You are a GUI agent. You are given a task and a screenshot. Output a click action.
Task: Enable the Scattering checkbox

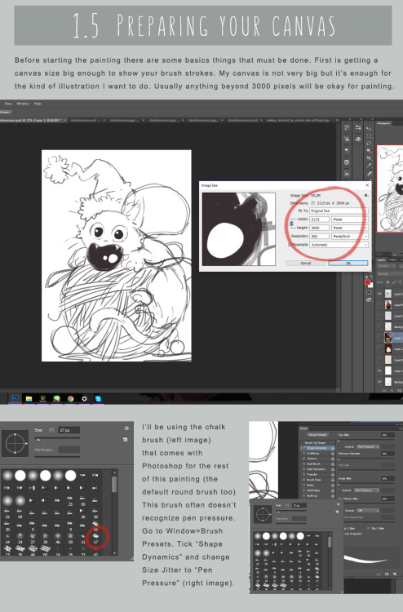pyautogui.click(x=304, y=453)
